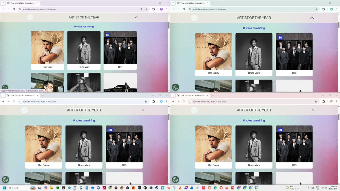
Task: Open Windows Start menu
Action: 4,188
